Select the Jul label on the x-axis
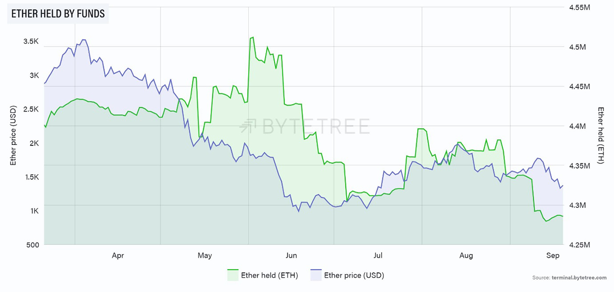 pyautogui.click(x=378, y=255)
